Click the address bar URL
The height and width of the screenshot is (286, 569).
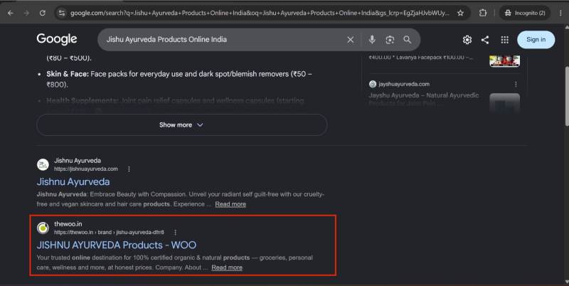point(260,13)
